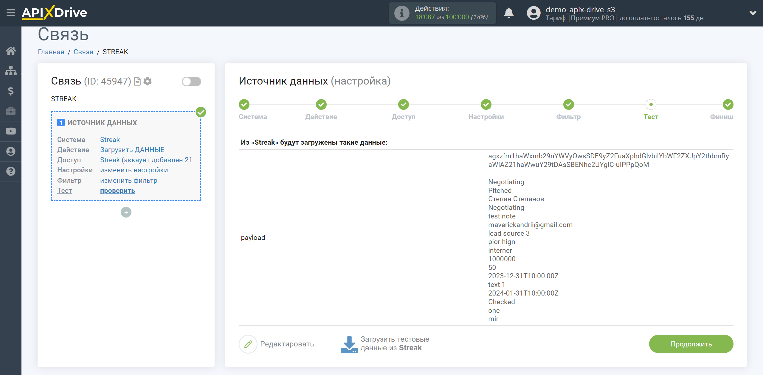Select the 1000000 value
The width and height of the screenshot is (763, 375).
[x=502, y=259]
